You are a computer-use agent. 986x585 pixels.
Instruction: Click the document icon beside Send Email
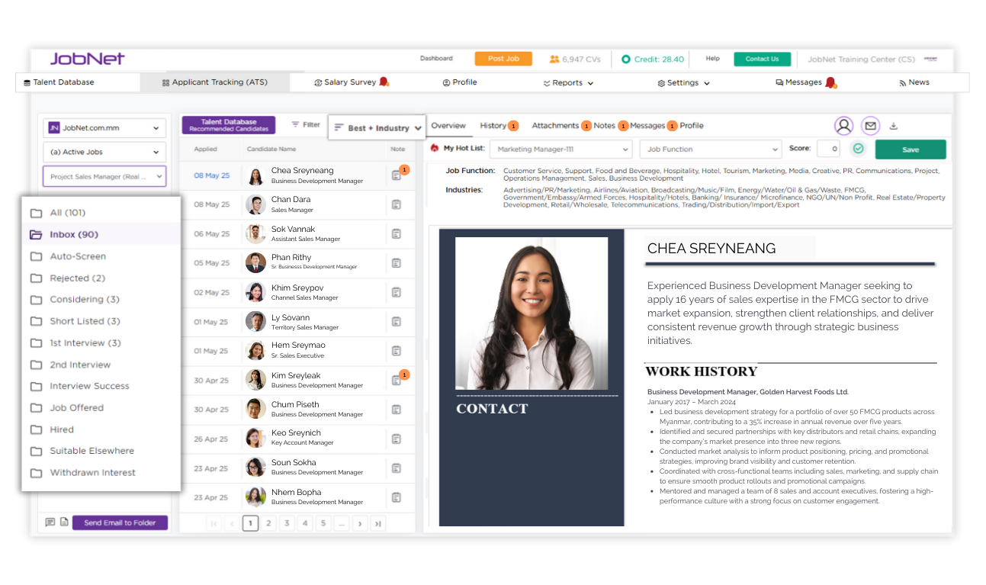click(x=64, y=522)
